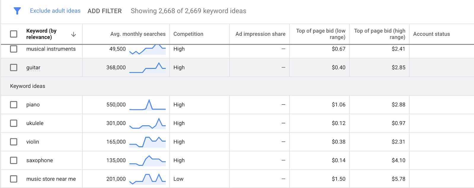Click the musical instruments keyword
The height and width of the screenshot is (188, 474).
[51, 49]
